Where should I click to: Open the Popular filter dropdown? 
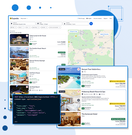[x=21, y=28]
